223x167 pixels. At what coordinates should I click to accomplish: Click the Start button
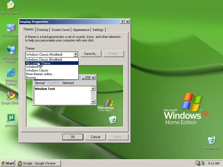tap(8, 163)
